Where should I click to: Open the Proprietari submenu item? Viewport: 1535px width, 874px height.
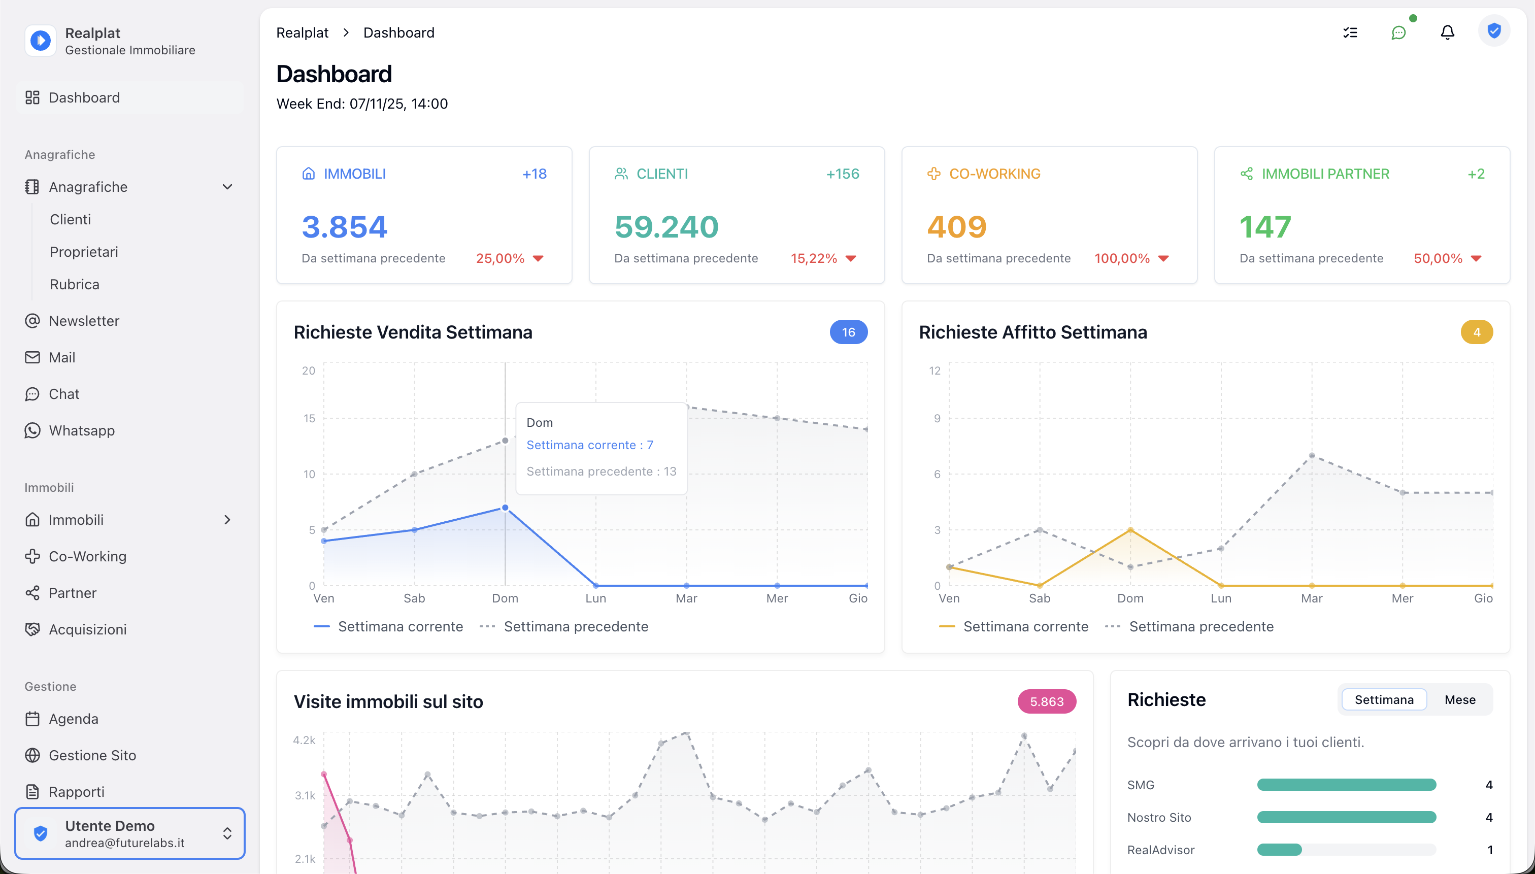[83, 252]
